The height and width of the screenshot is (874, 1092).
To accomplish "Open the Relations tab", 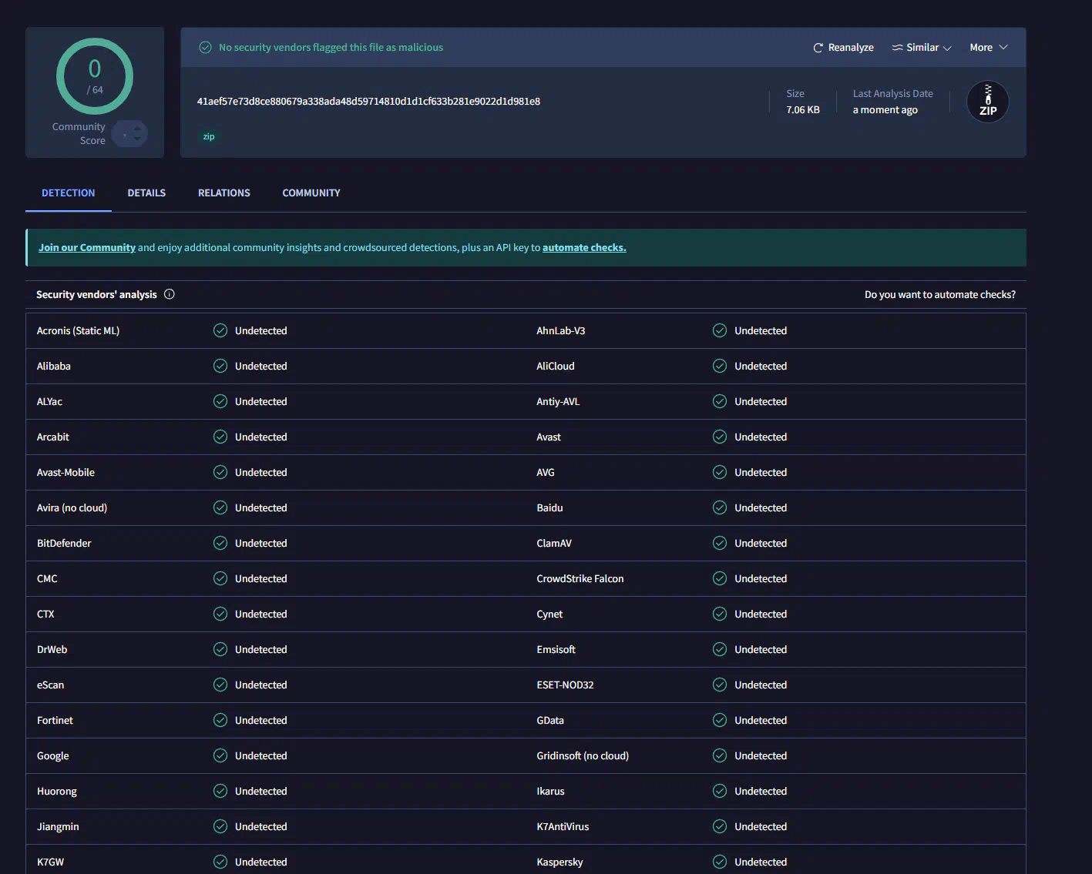I will click(223, 193).
